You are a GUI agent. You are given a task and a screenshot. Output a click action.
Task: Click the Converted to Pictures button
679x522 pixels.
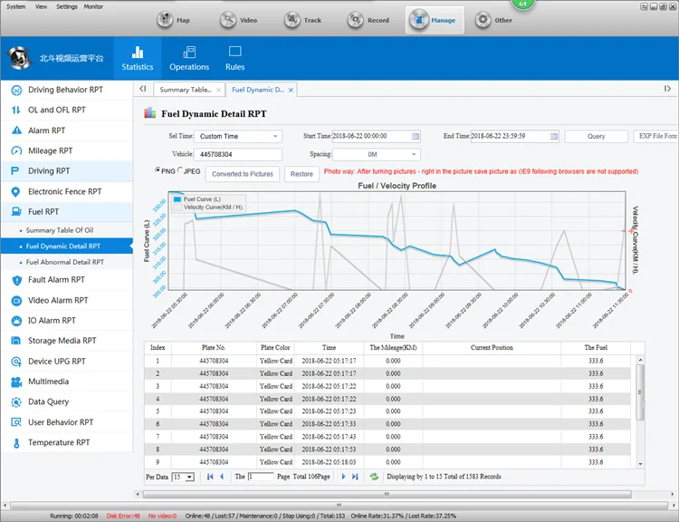(x=243, y=174)
